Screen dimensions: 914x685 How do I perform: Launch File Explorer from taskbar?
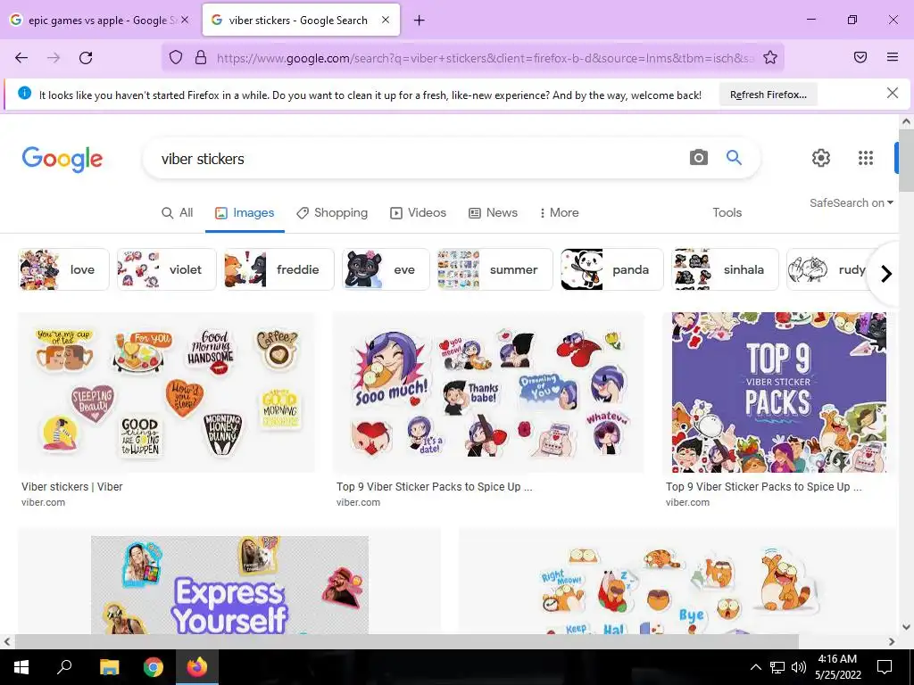pyautogui.click(x=109, y=667)
